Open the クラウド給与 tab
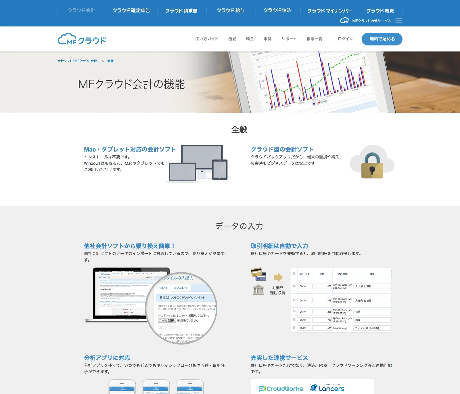460x394 pixels. 231,10
